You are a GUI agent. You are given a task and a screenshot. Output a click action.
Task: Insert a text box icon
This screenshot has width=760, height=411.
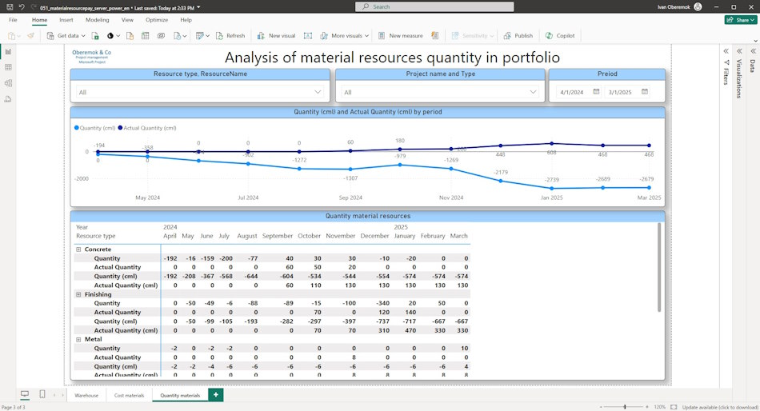308,36
